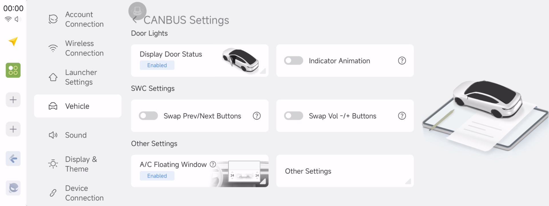
Task: Click the help icon next to A/C Floating Window
Action: pyautogui.click(x=213, y=164)
